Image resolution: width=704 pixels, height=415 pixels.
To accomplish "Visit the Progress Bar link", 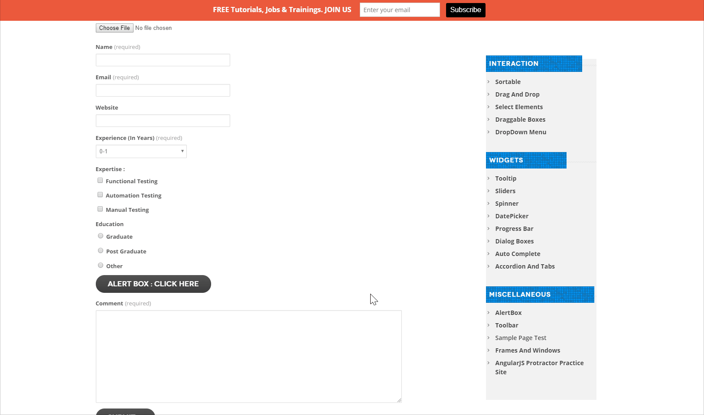I will (515, 229).
